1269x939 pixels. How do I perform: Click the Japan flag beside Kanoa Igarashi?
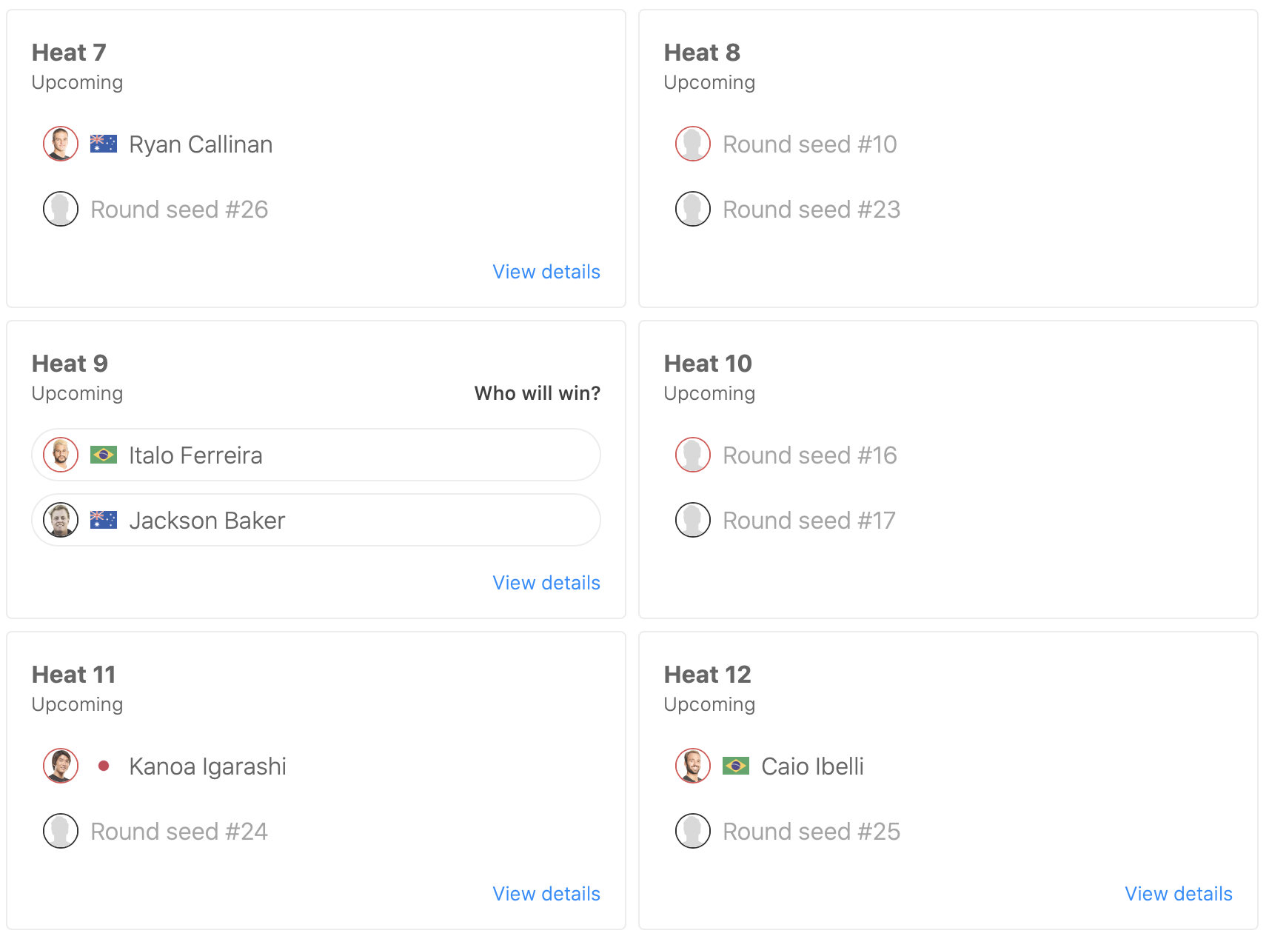(104, 766)
